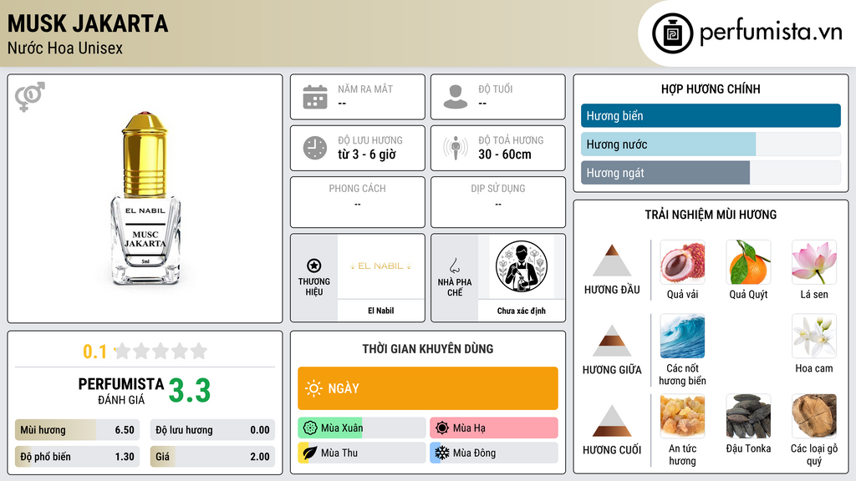
Task: Select the Hoa cam orange blossom image
Action: pos(814,336)
